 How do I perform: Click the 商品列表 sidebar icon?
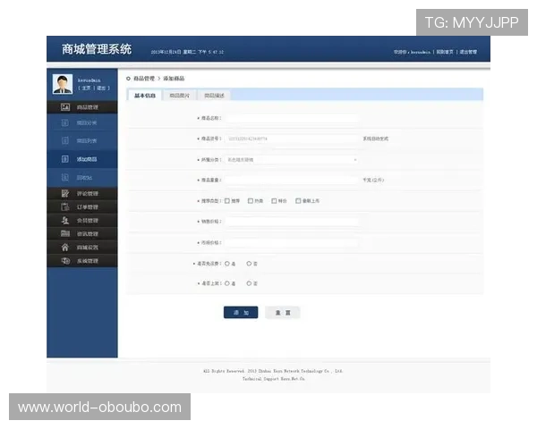(64, 140)
